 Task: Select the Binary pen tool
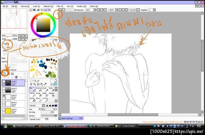39,100
